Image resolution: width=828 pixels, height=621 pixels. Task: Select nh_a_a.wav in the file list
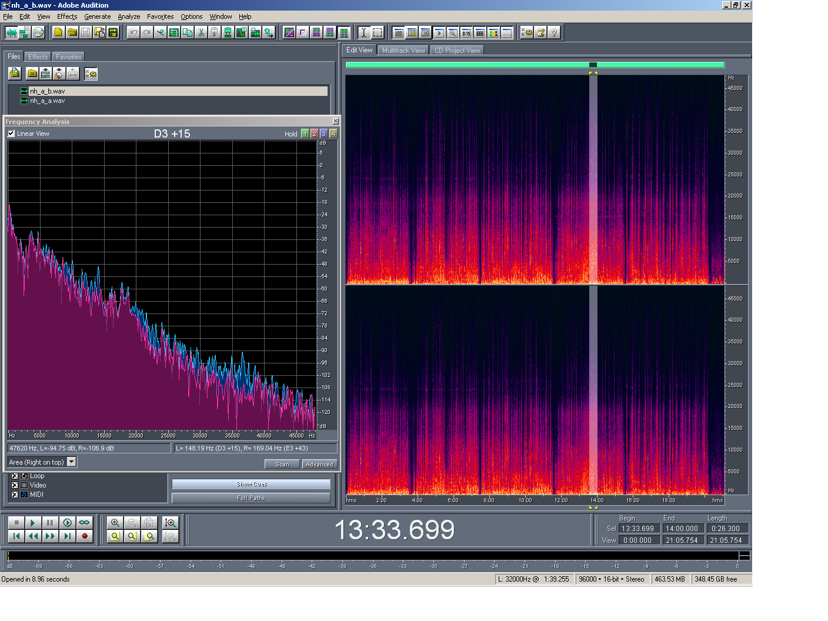(x=47, y=101)
